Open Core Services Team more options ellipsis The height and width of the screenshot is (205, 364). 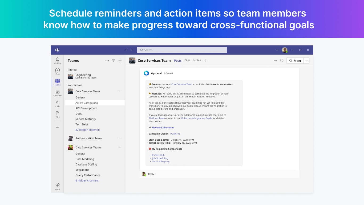(x=120, y=91)
